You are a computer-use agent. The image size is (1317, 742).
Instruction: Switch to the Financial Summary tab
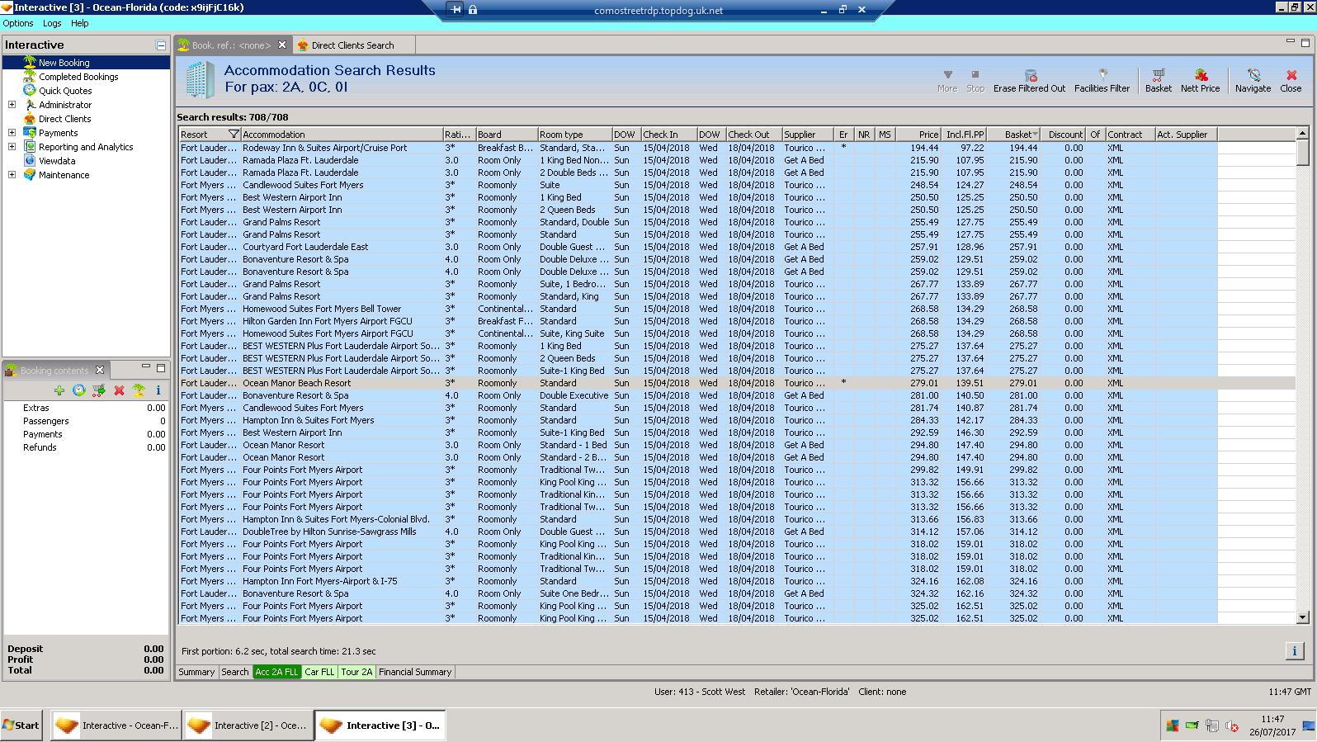tap(415, 672)
